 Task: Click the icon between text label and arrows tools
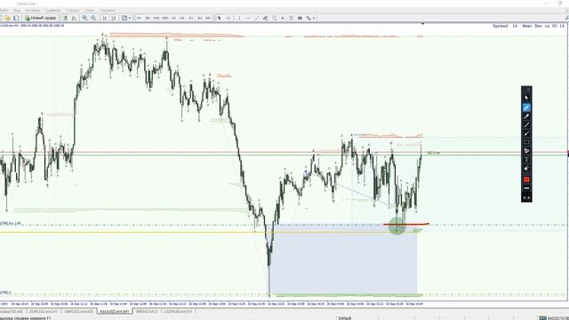pos(300,18)
